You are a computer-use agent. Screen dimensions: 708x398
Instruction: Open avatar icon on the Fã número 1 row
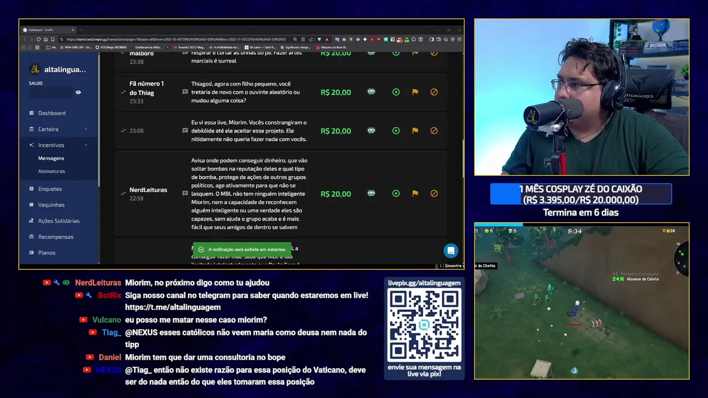pos(371,92)
